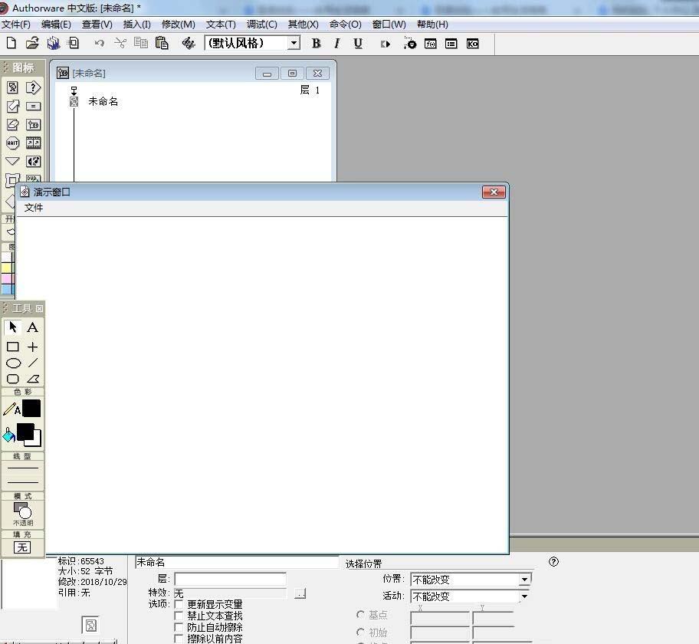Enable the 更新显示变量 checkbox
The width and height of the screenshot is (699, 644).
coord(179,605)
